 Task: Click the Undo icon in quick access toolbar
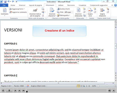click(x=9, y=2)
